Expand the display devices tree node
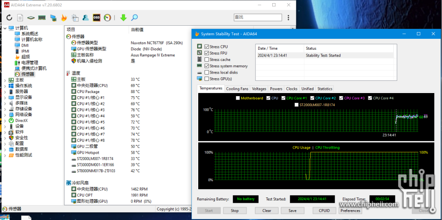The image size is (442, 220). [5, 97]
